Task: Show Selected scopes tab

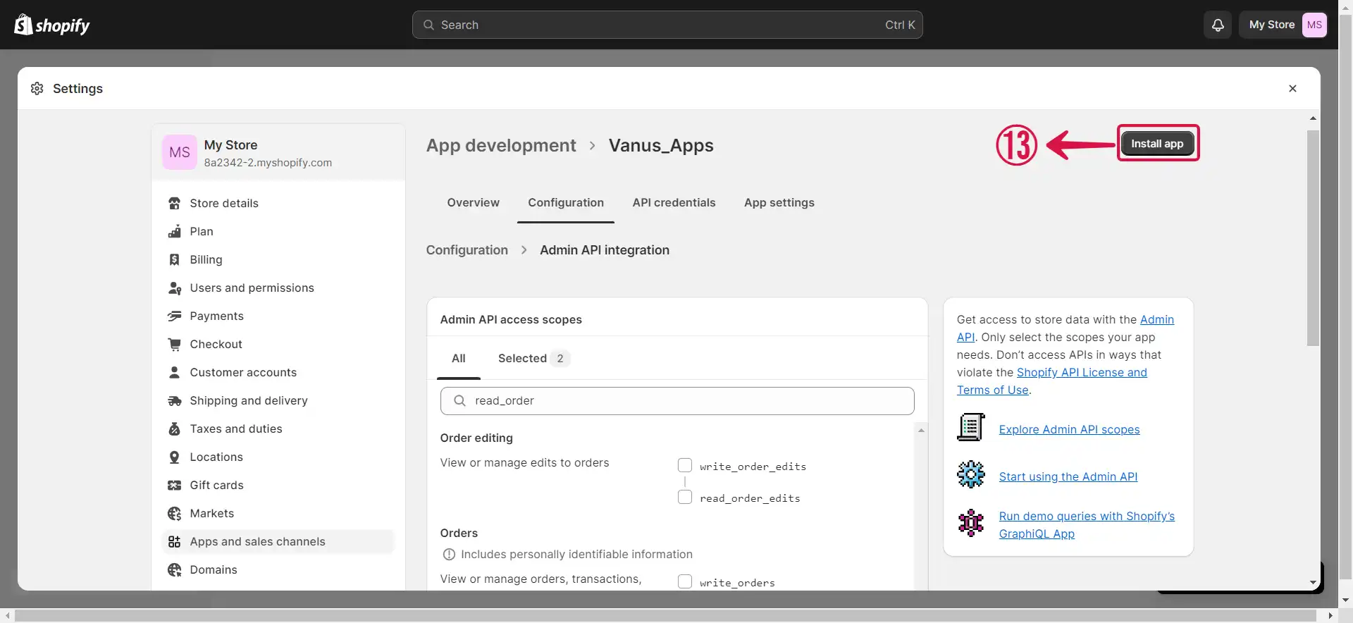Action: (x=533, y=358)
